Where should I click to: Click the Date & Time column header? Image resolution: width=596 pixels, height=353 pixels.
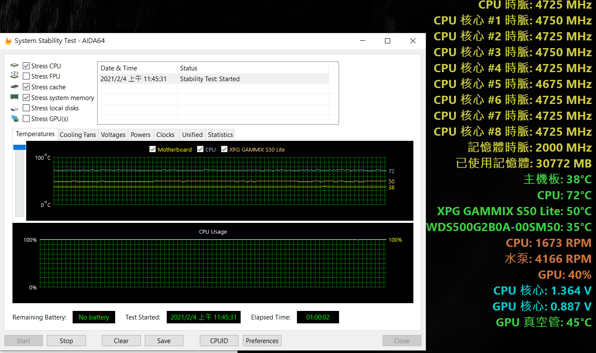[138, 68]
